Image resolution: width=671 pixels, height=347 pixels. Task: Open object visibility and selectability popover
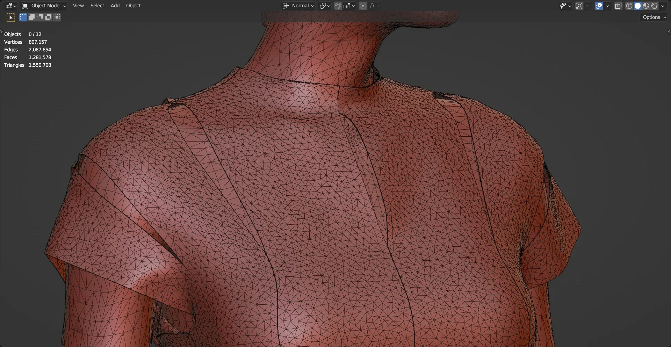pyautogui.click(x=565, y=6)
